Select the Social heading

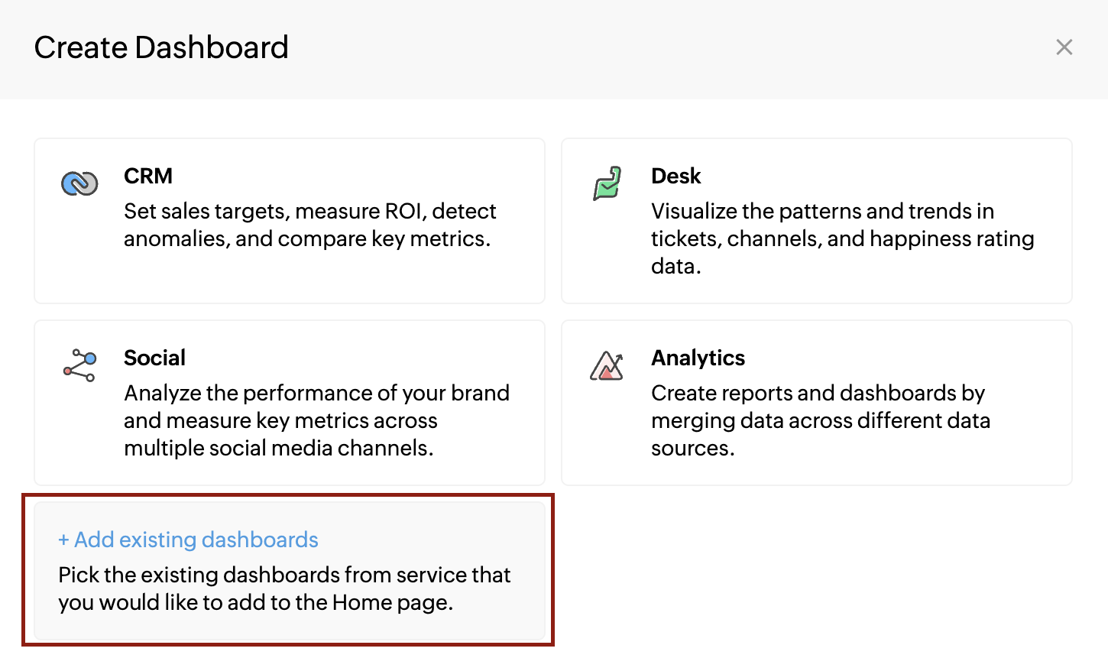pyautogui.click(x=154, y=358)
